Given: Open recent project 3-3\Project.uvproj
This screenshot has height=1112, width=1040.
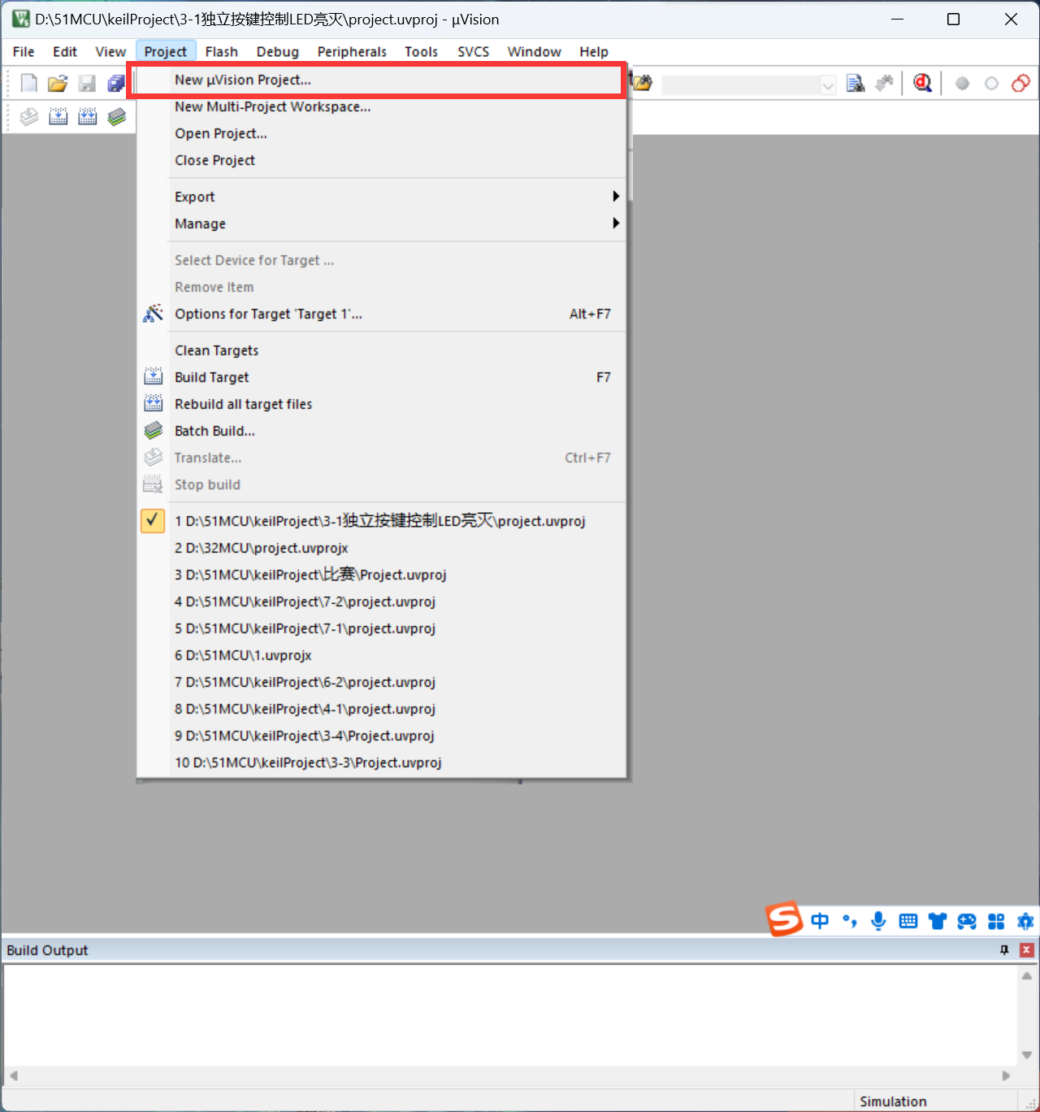Looking at the screenshot, I should click(381, 762).
